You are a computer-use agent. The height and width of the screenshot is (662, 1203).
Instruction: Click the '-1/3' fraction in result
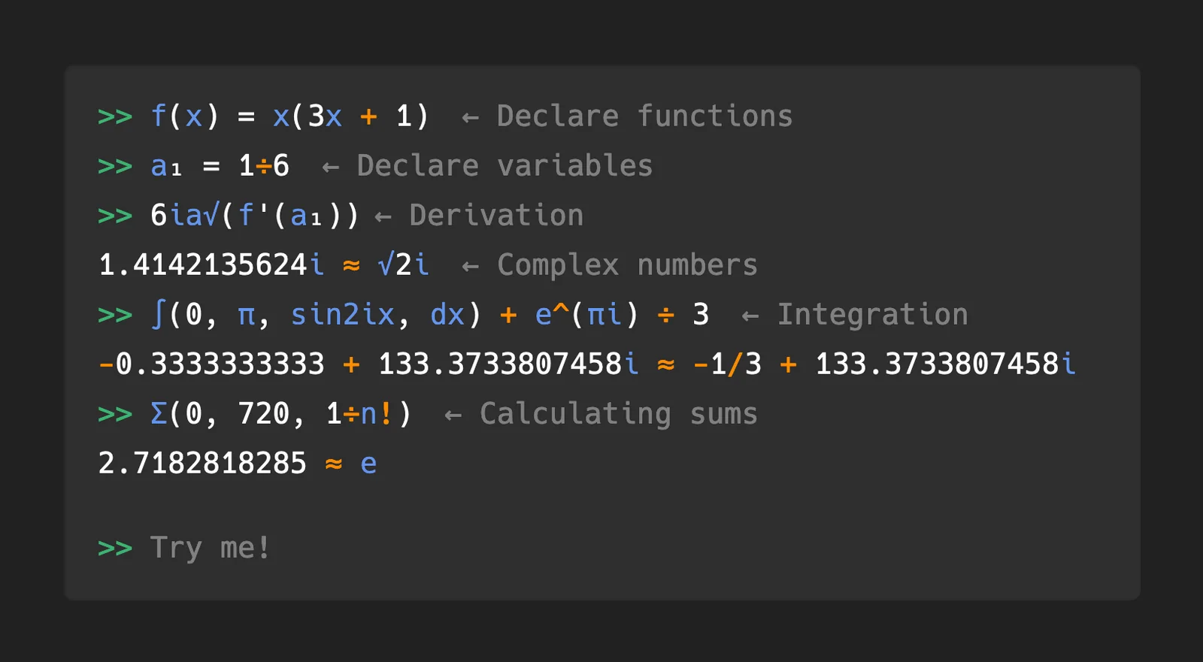(727, 364)
